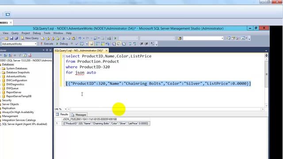The height and width of the screenshot is (159, 283).
Task: Close the Object Explorer panel
Action: click(50, 50)
